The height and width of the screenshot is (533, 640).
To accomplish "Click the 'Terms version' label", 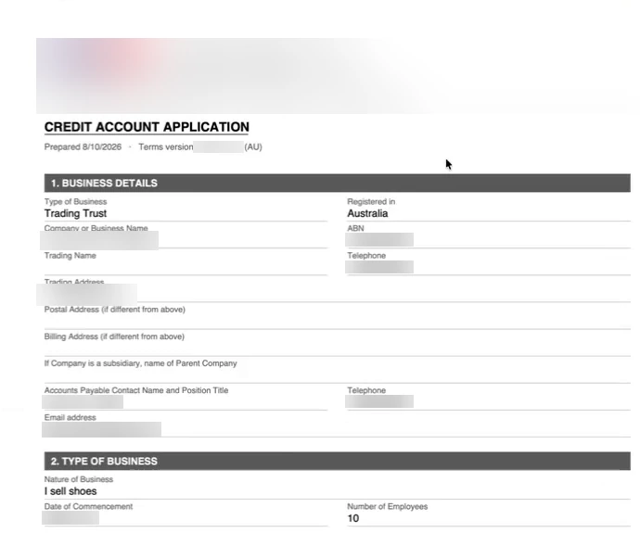I will coord(166,146).
